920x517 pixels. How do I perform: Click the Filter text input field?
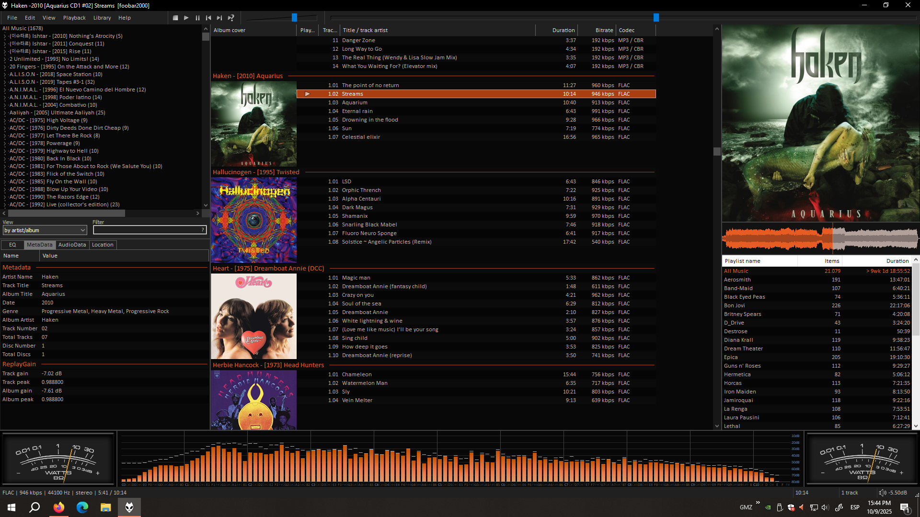(x=147, y=230)
